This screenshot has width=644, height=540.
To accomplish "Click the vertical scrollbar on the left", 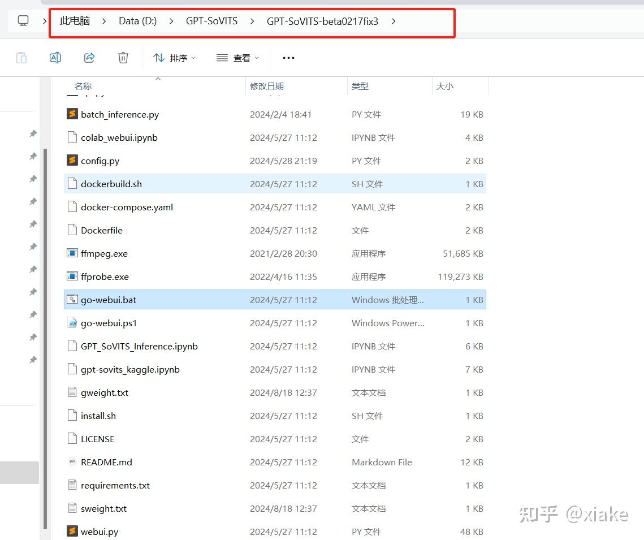I will coord(46,311).
